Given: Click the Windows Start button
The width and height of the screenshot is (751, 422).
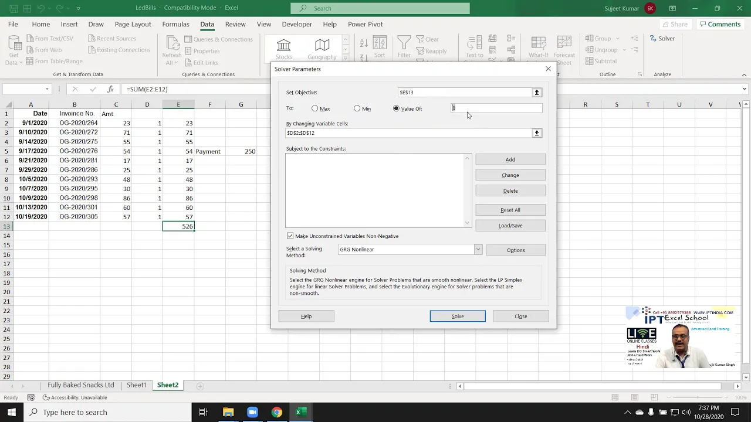Looking at the screenshot, I should click(x=12, y=412).
